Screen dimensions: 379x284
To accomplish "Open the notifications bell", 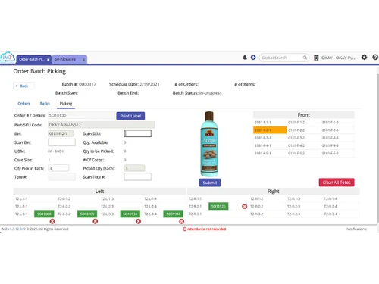I will 245,58.
